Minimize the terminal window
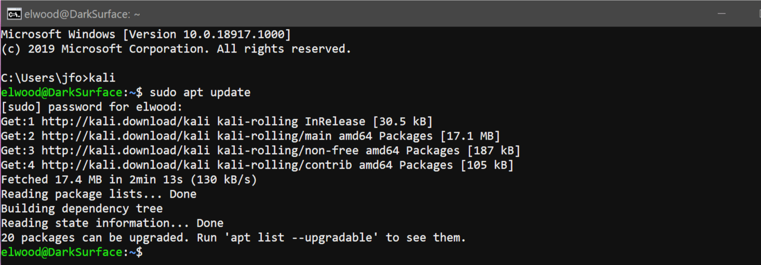 (722, 13)
